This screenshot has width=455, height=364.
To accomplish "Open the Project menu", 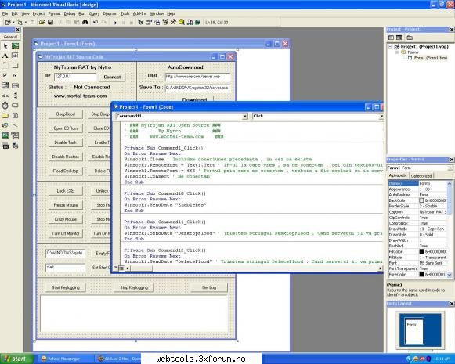I will click(38, 13).
